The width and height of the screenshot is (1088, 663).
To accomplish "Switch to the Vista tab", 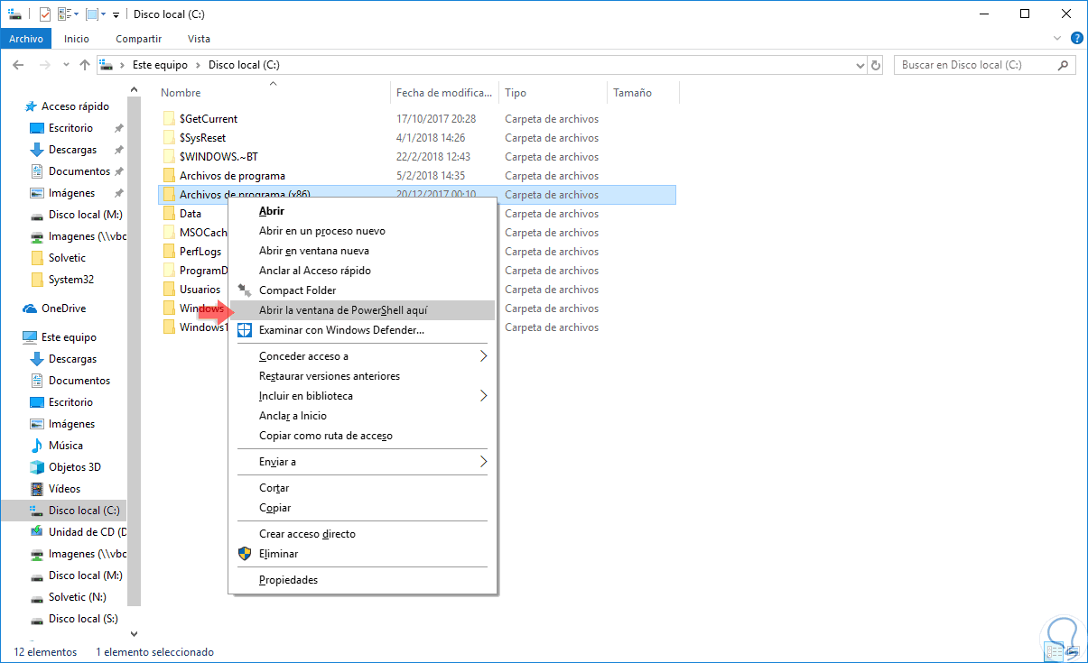I will coord(199,39).
